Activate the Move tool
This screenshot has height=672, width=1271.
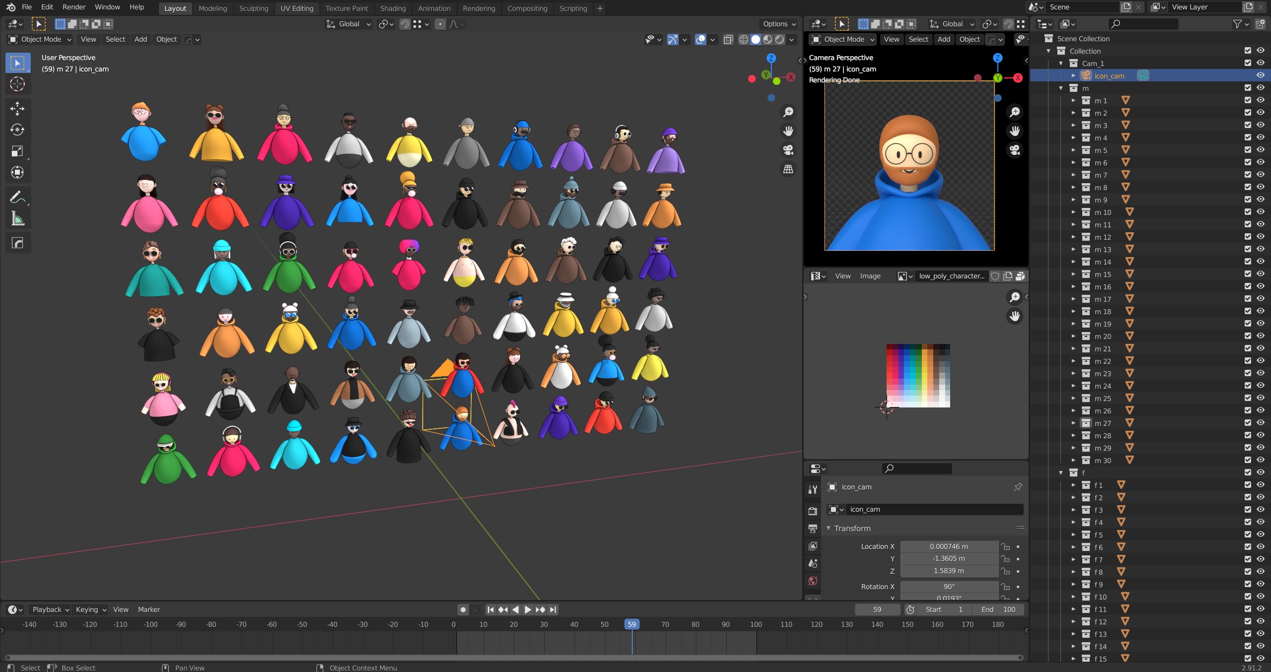pyautogui.click(x=17, y=108)
